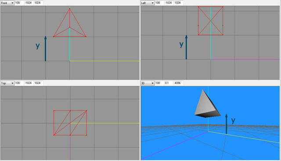Screen dimensions: 281x161
Task: Click the 3D viewport's 100 zoom field
Action: 159,83
